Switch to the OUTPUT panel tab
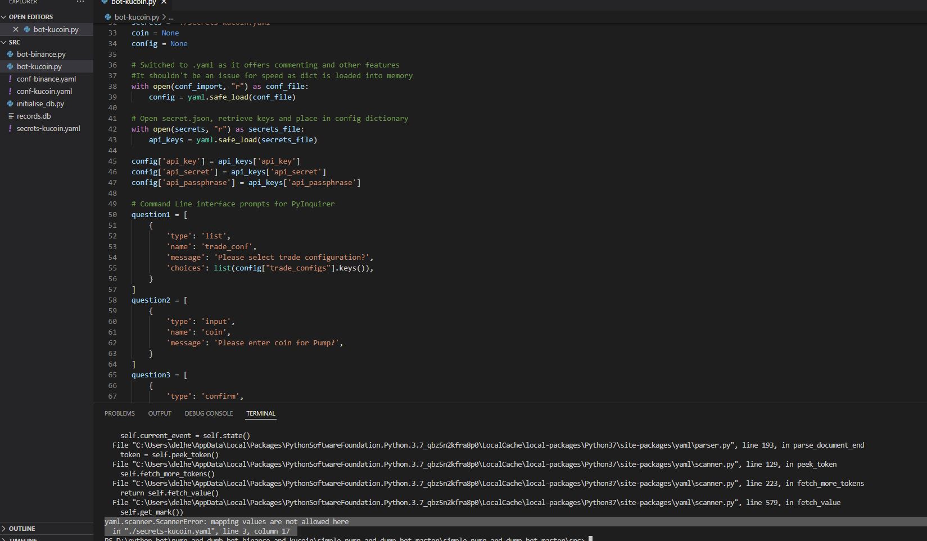 click(x=160, y=413)
